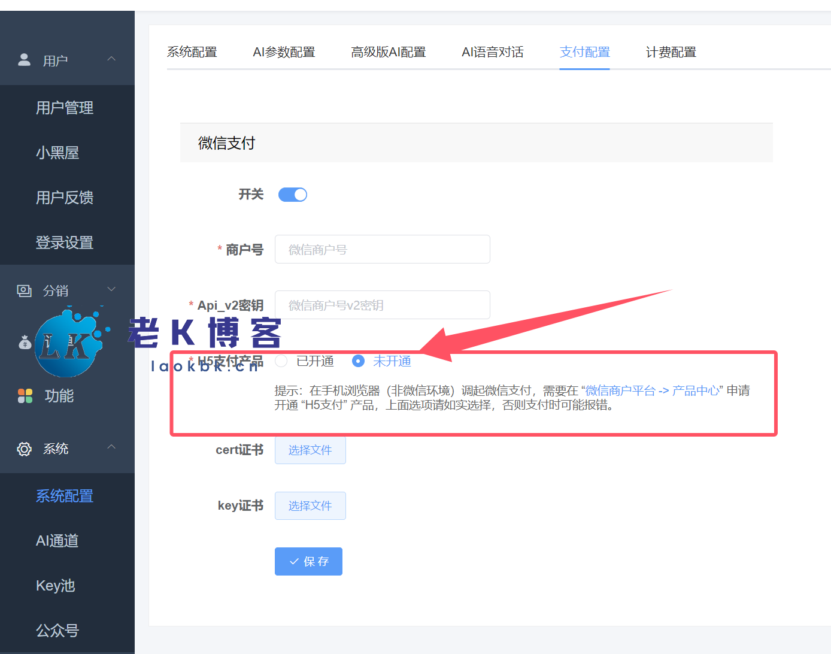Choose file for key证书
Screen dimensions: 831x654
click(310, 505)
